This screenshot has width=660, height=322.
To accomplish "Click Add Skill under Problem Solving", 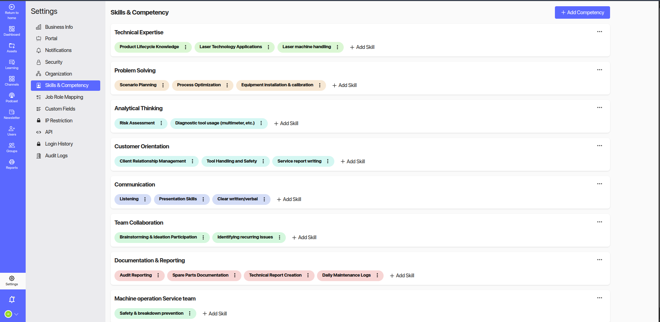I will [344, 85].
